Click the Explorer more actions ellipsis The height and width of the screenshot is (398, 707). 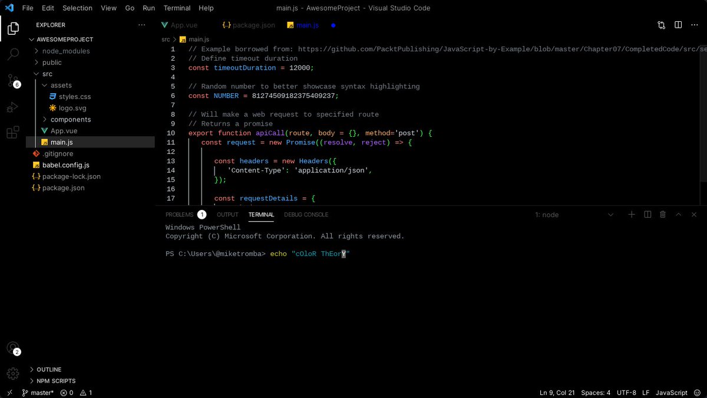pos(141,25)
